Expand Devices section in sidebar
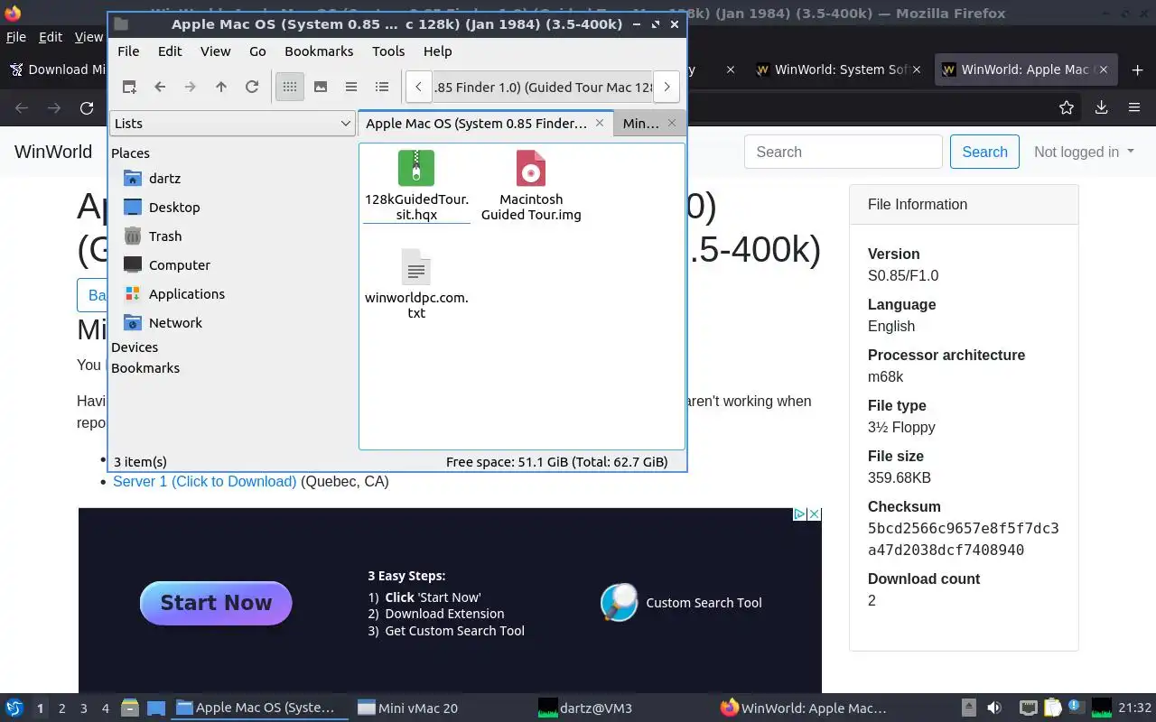The width and height of the screenshot is (1156, 722). [x=135, y=347]
